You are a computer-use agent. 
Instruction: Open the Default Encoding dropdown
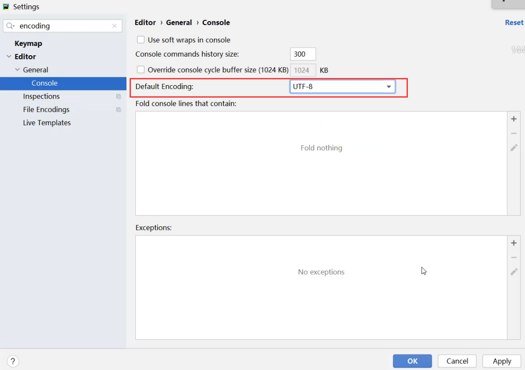pyautogui.click(x=342, y=86)
